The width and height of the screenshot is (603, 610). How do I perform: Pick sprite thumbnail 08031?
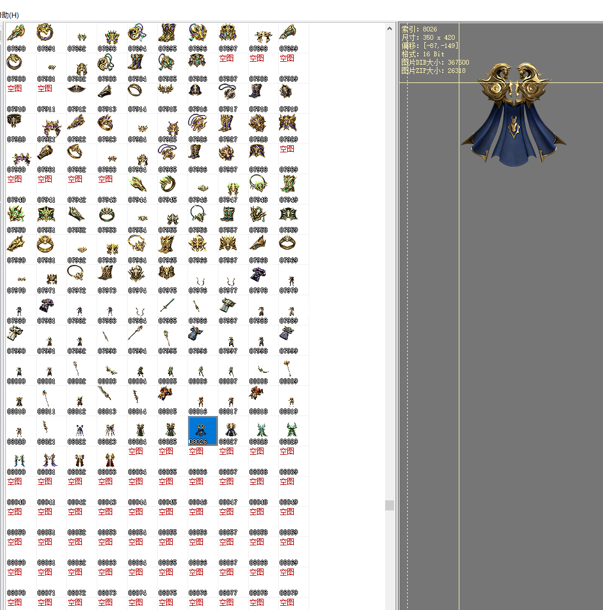pyautogui.click(x=52, y=461)
